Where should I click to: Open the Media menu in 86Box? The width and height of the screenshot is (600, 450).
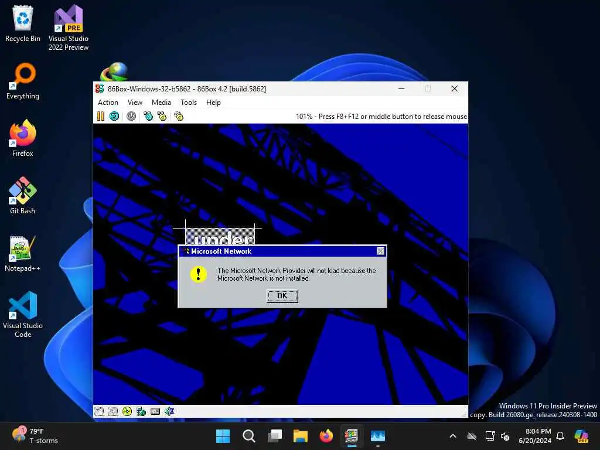point(161,102)
